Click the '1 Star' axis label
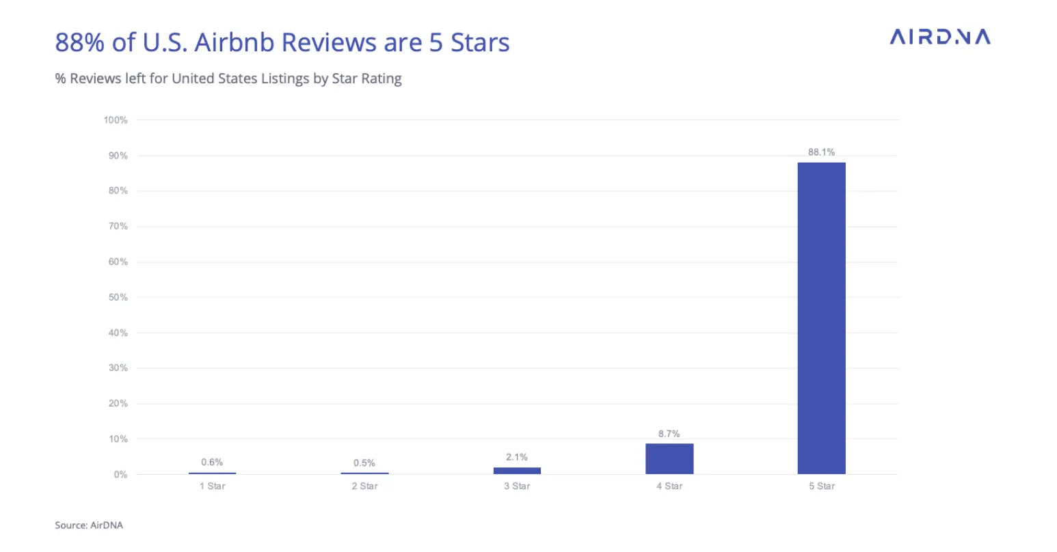Viewport: 1057px width, 552px height. tap(212, 486)
